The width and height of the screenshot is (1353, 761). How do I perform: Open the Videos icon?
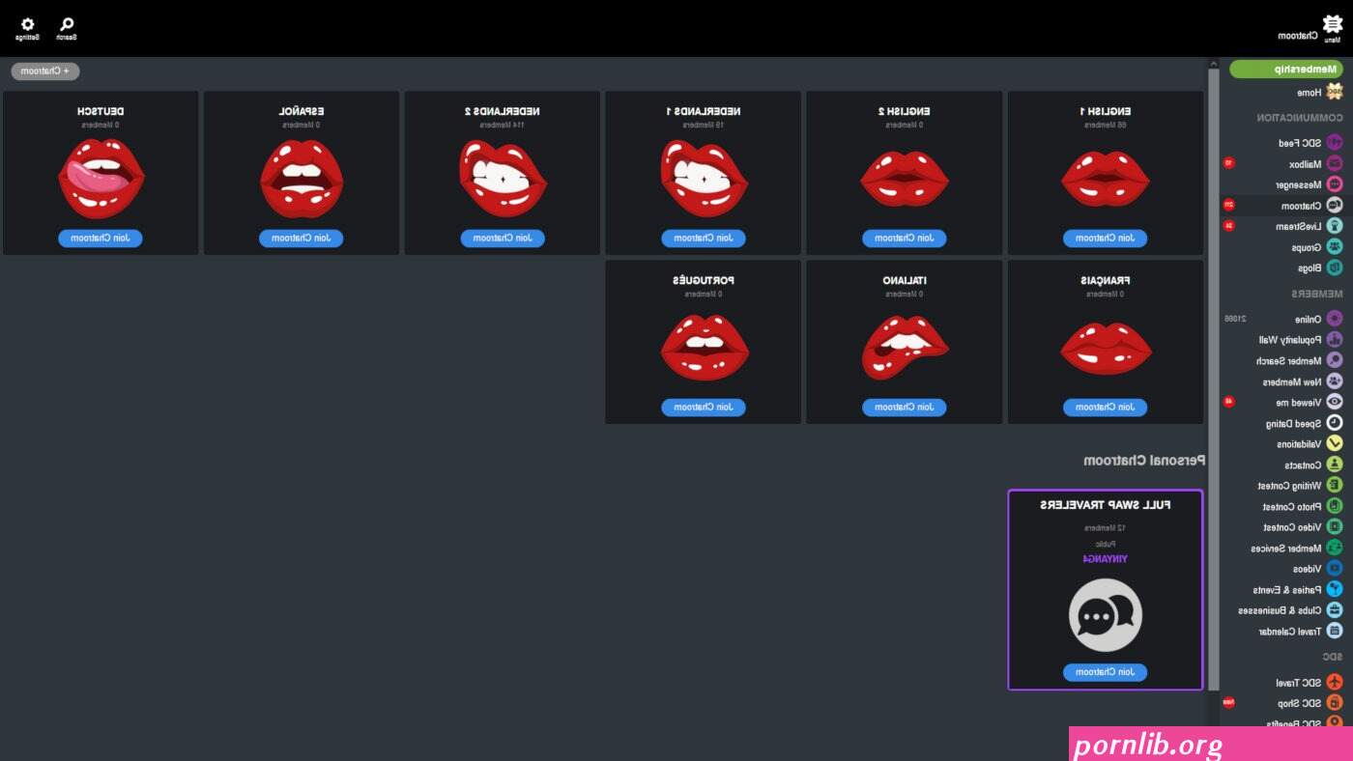(1335, 569)
